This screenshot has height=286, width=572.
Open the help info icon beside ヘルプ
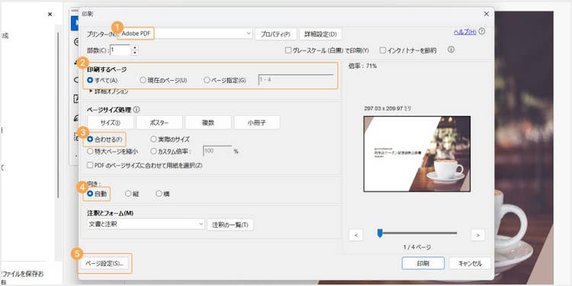pyautogui.click(x=481, y=31)
